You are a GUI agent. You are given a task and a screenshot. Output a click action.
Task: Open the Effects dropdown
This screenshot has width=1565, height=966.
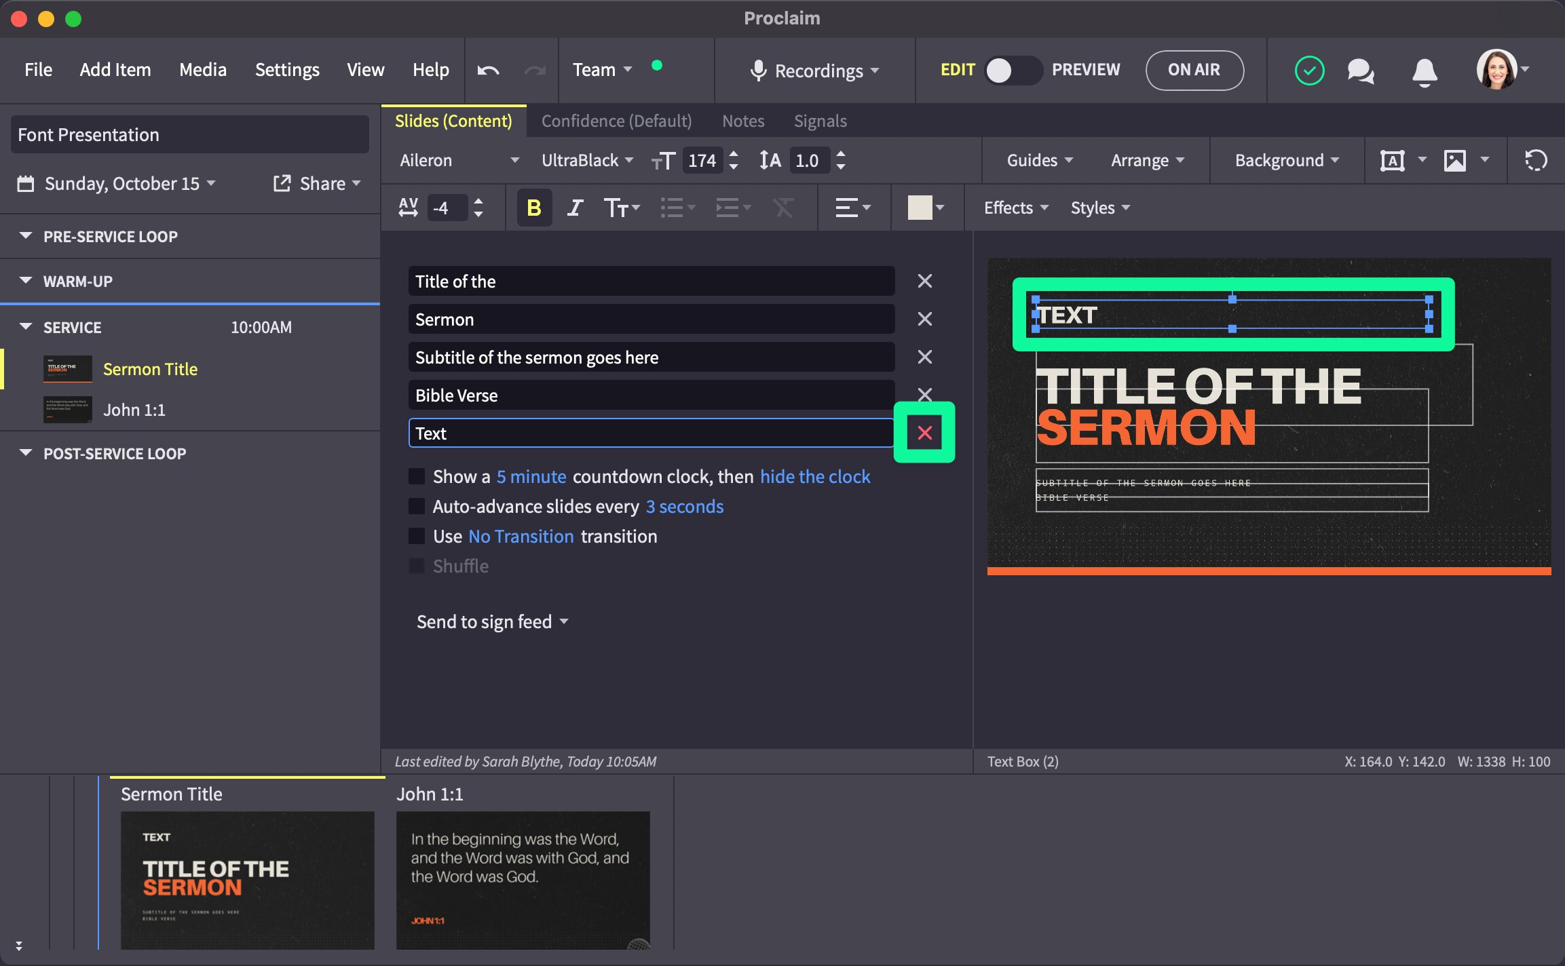pos(1016,208)
